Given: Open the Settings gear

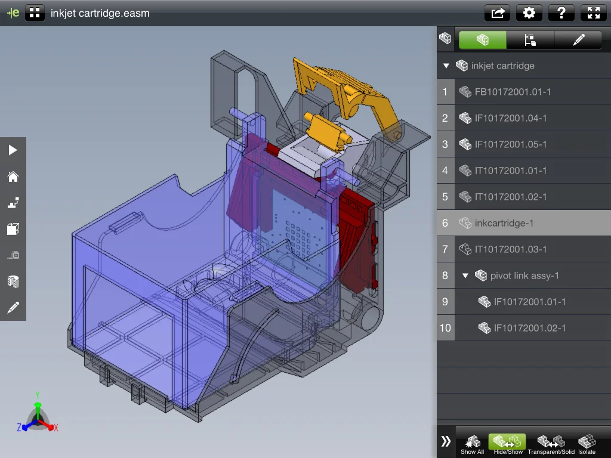Looking at the screenshot, I should (x=529, y=13).
